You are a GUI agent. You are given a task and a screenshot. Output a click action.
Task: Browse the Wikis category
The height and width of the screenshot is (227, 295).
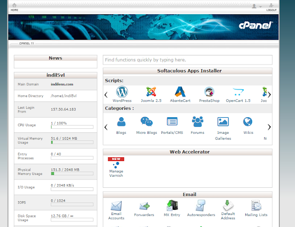[248, 125]
